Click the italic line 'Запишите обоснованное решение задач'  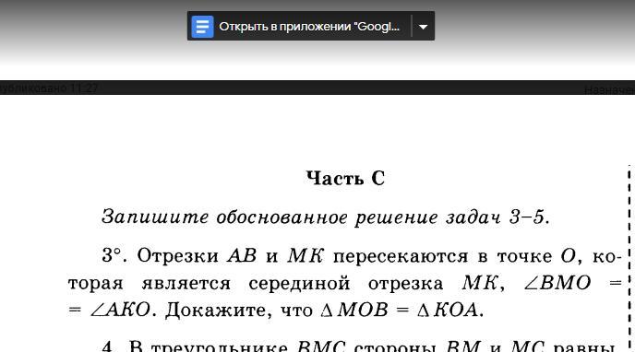coord(302,217)
